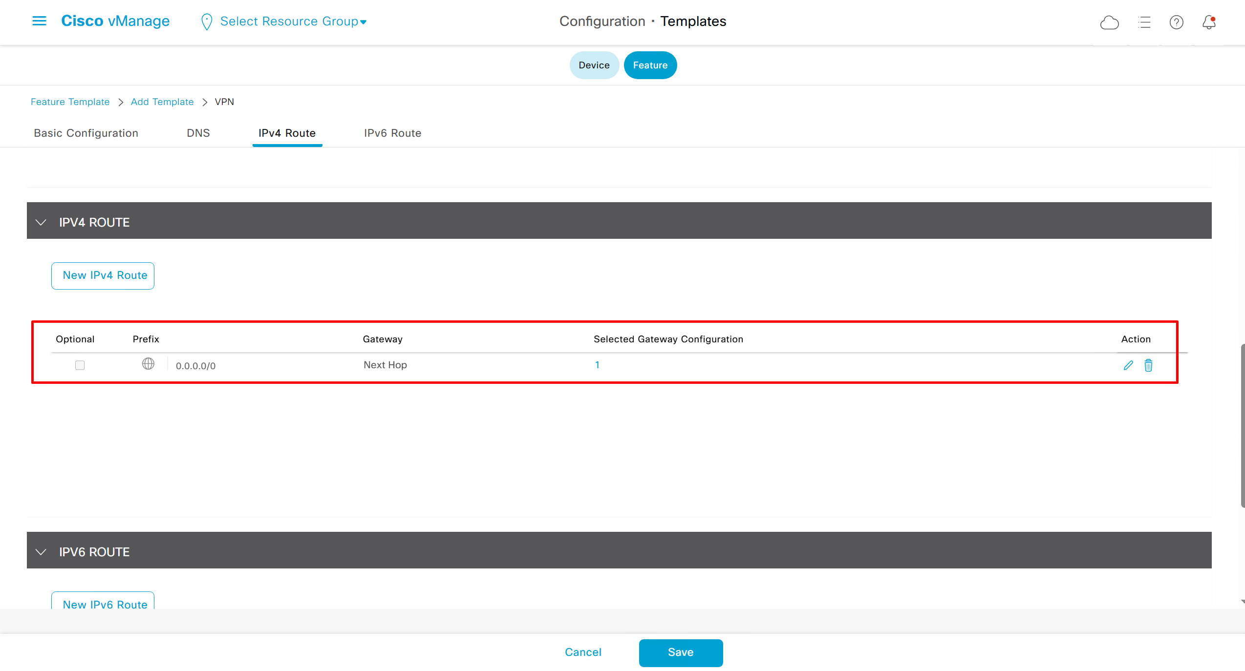The width and height of the screenshot is (1245, 671).
Task: Toggle the Optional checkbox for 0.0.0.0/0
Action: (80, 365)
